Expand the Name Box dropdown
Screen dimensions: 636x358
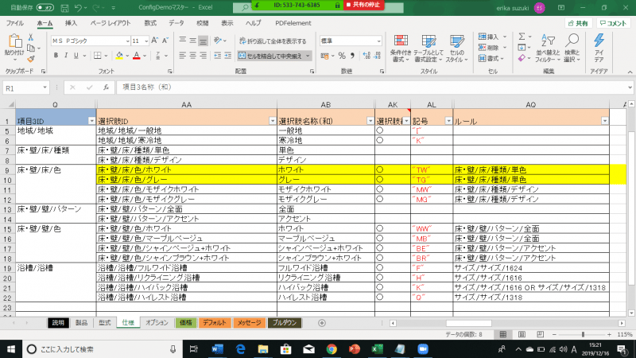[45, 88]
